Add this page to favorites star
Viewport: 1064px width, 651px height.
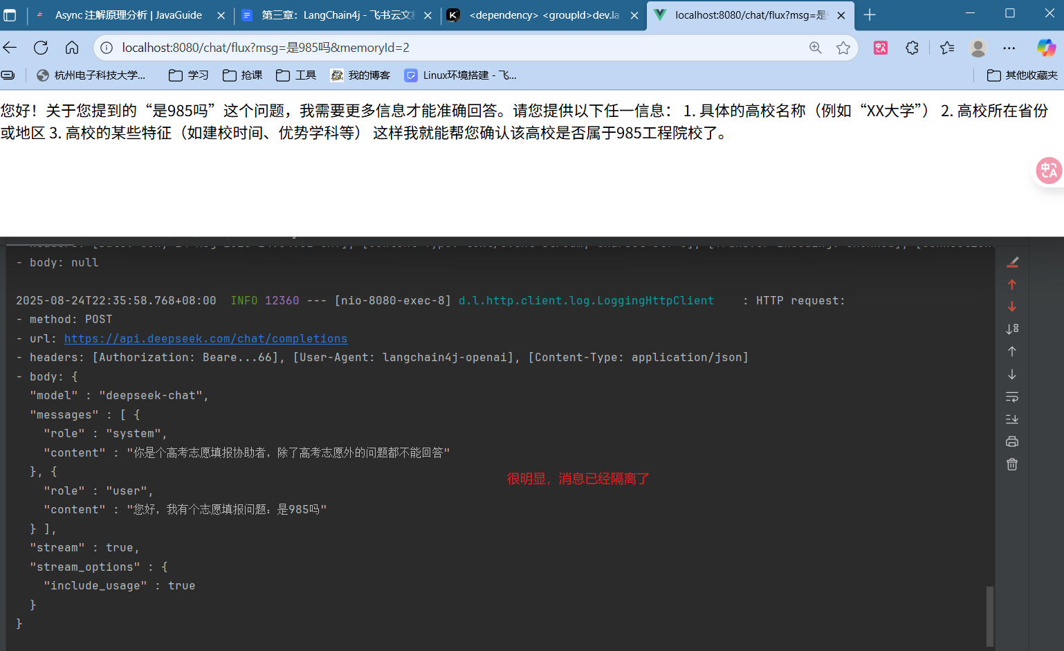[x=843, y=47]
